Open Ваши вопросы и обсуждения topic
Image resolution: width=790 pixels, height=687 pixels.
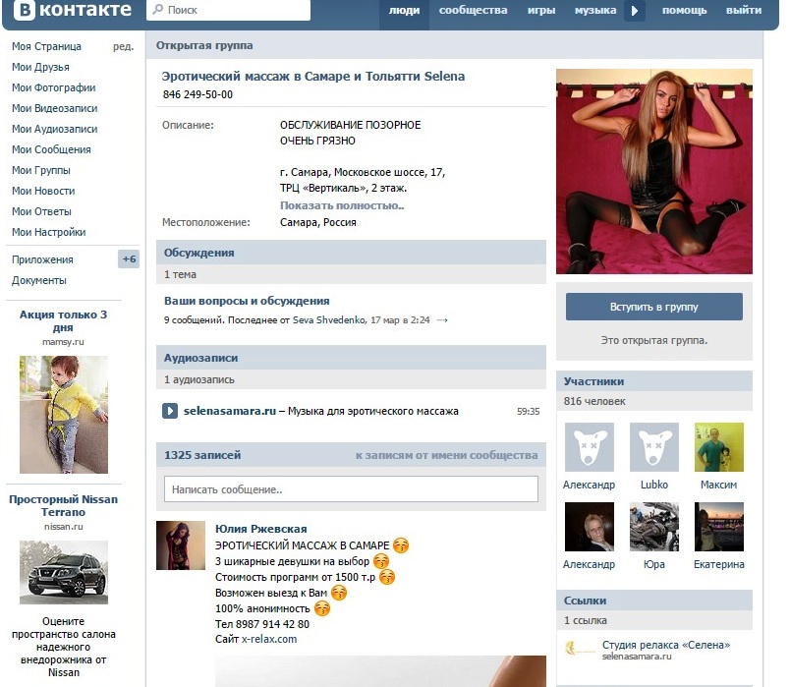click(247, 301)
